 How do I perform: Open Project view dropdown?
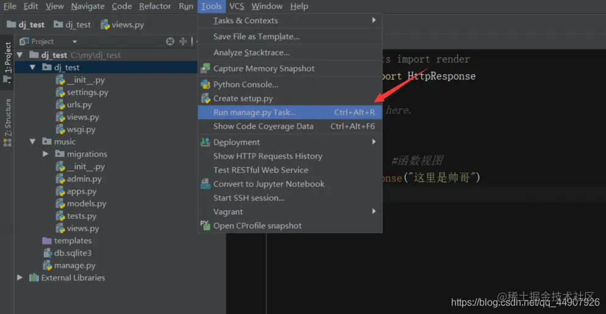point(75,41)
